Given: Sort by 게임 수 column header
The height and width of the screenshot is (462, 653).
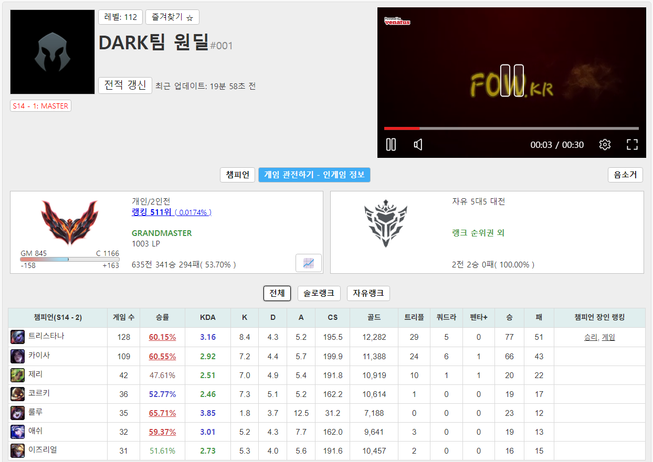Looking at the screenshot, I should [x=123, y=318].
